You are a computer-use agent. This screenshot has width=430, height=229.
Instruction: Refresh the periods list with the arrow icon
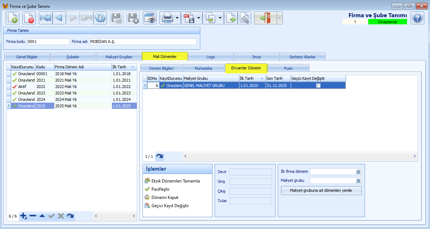70,216
